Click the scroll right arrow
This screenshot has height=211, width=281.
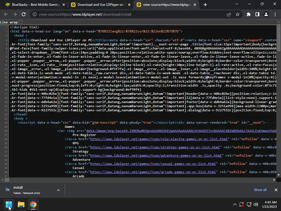(x=274, y=180)
